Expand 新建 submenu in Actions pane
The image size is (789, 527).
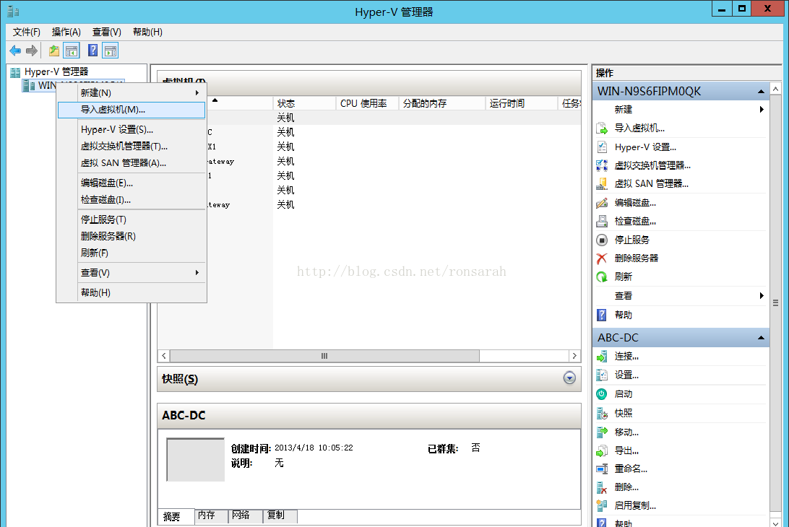point(762,109)
